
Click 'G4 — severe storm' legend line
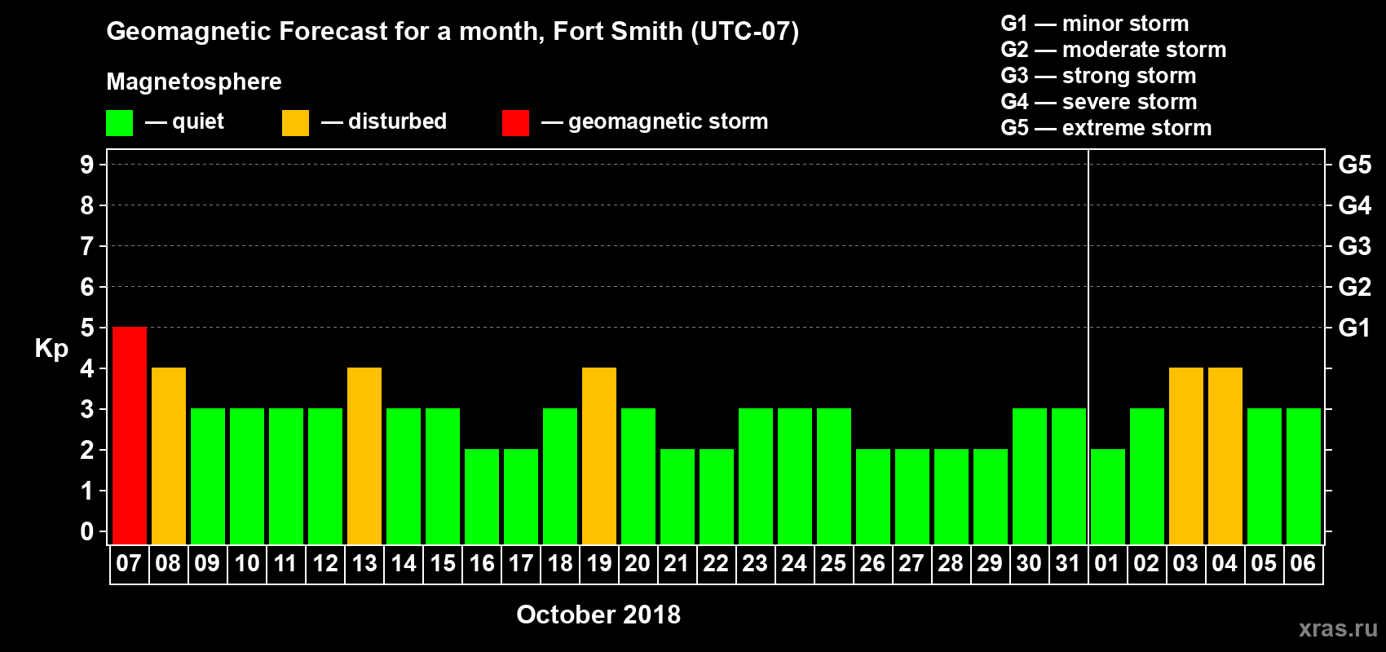coord(1099,102)
